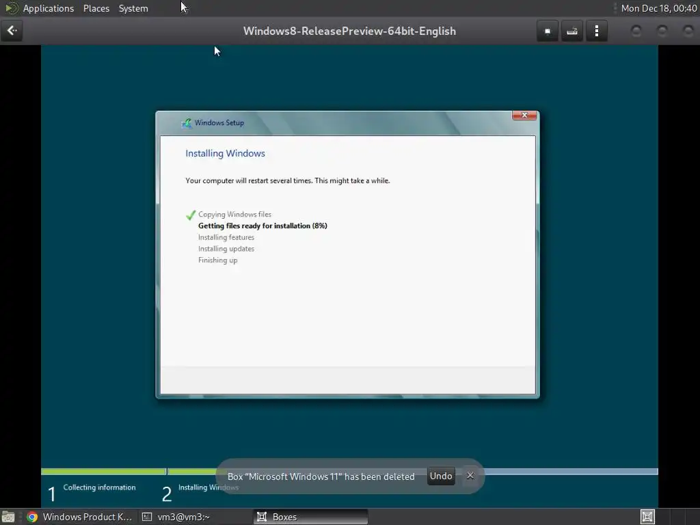This screenshot has width=700, height=525.
Task: Open the keyboard shortcuts button in header
Action: 572,31
